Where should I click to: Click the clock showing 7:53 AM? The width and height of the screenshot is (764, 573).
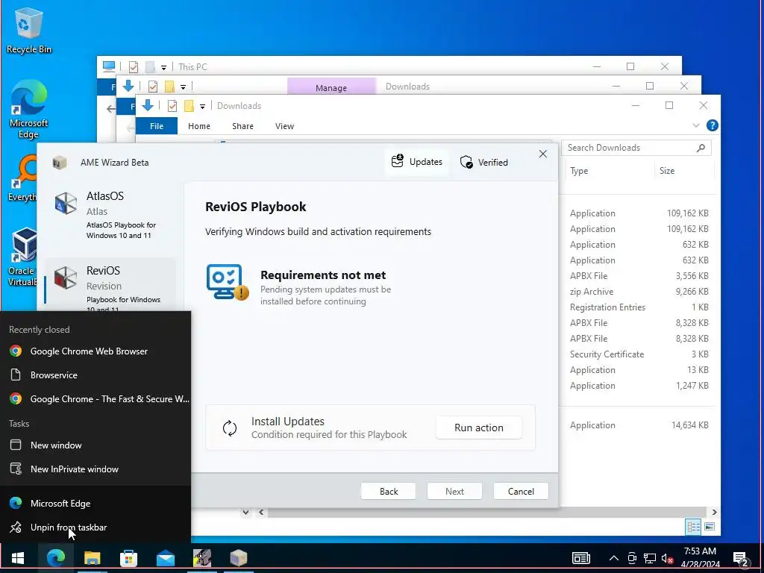pyautogui.click(x=700, y=558)
